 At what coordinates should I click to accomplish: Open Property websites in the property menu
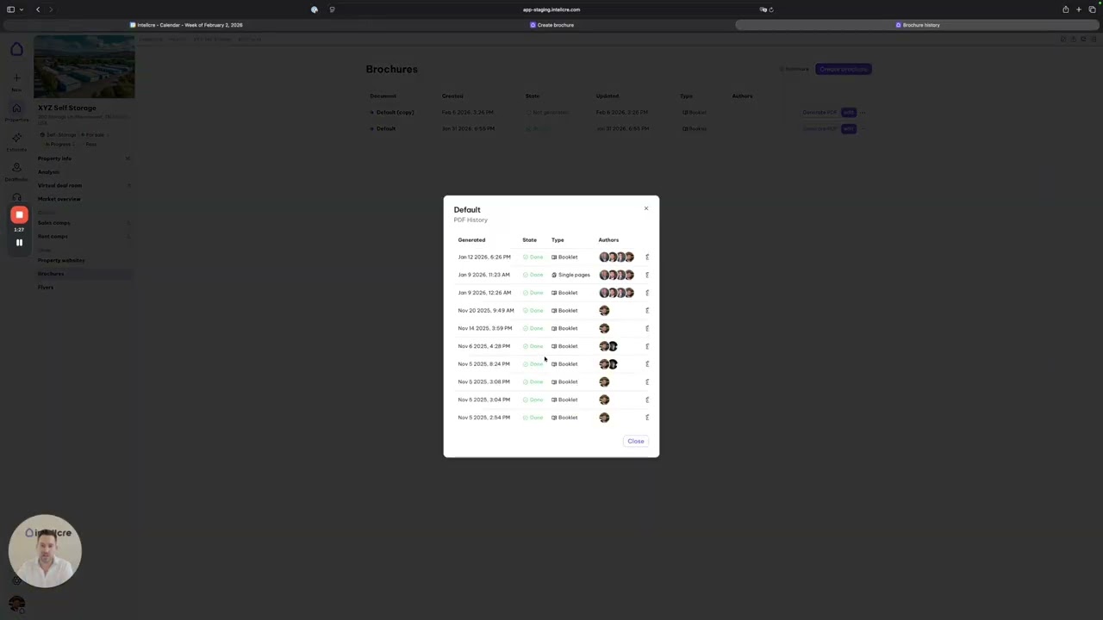coord(61,260)
